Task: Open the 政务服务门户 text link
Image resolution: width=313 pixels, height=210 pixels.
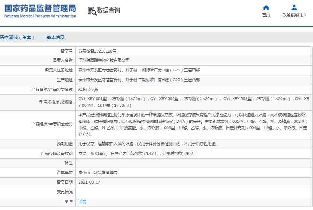Action: 294,15
